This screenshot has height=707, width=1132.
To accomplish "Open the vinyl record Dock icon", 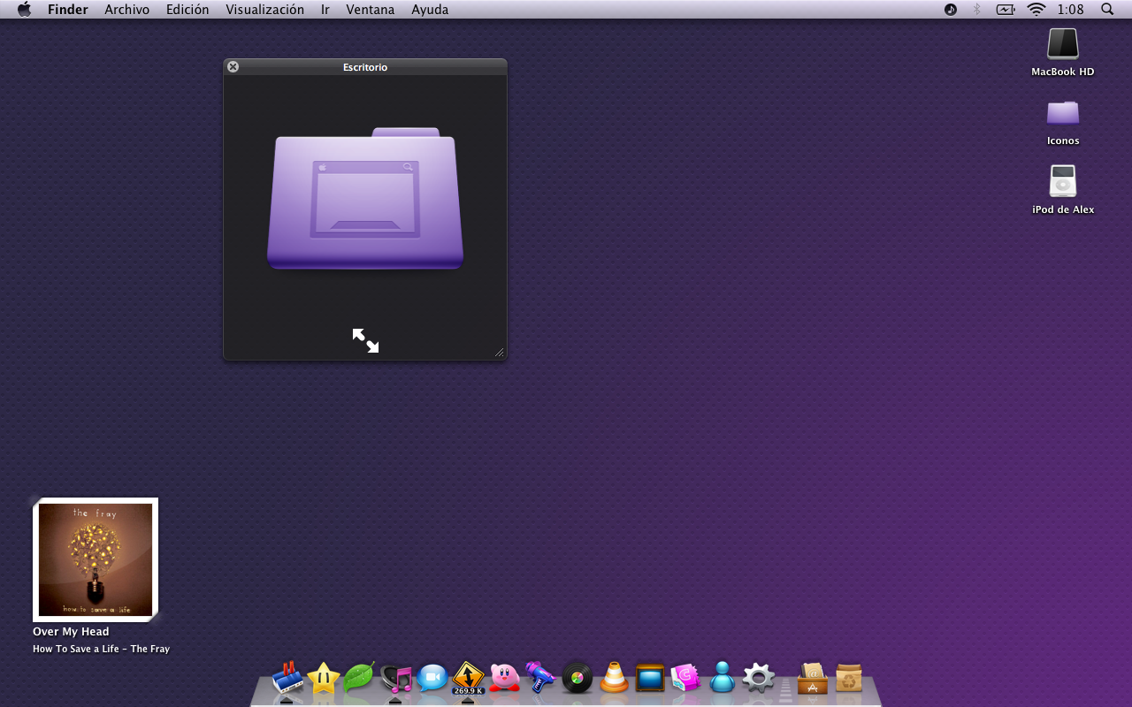I will coord(577,678).
